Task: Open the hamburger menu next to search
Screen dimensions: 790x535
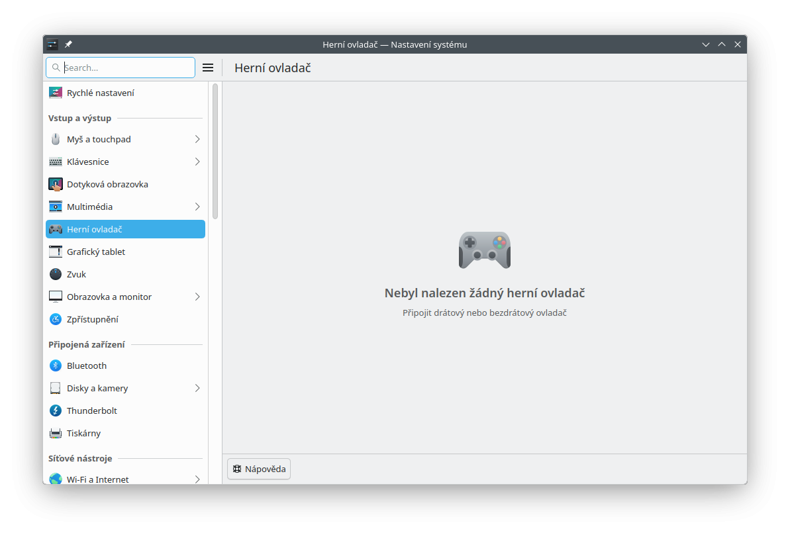Action: point(208,68)
